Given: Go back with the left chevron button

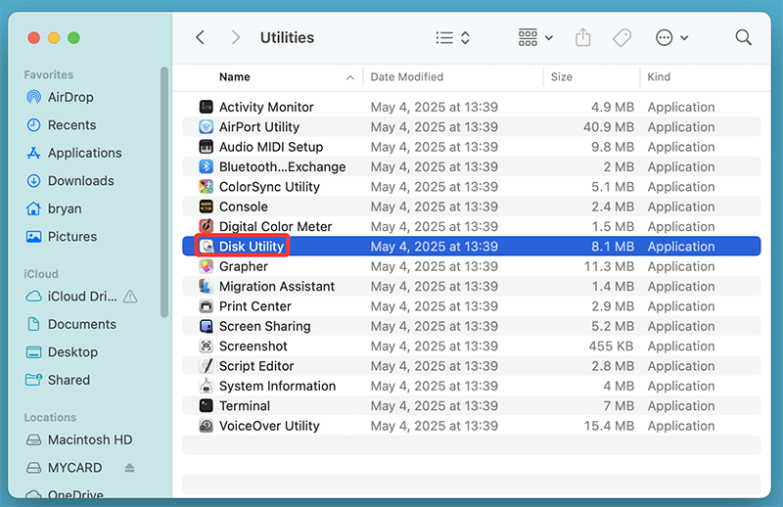Looking at the screenshot, I should 201,37.
